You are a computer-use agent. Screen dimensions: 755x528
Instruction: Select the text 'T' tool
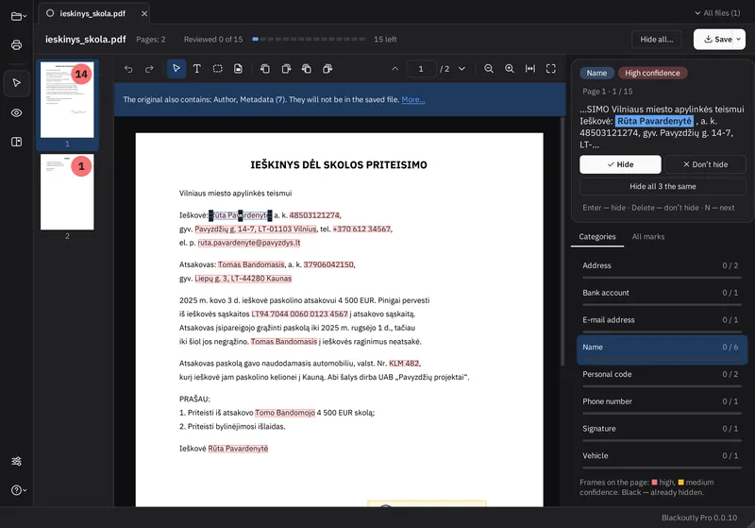pyautogui.click(x=197, y=69)
